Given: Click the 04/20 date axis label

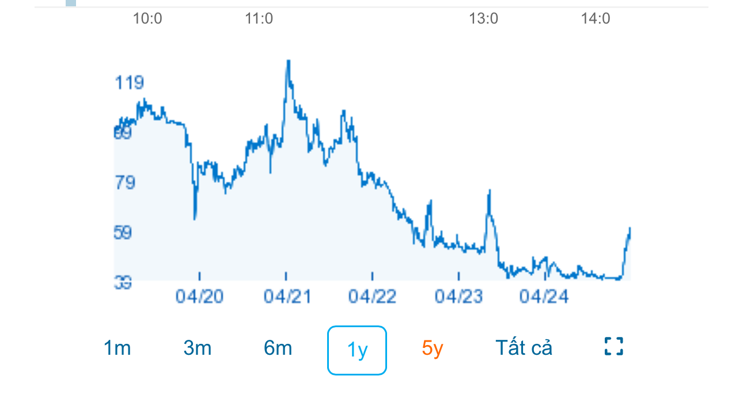Looking at the screenshot, I should [200, 297].
